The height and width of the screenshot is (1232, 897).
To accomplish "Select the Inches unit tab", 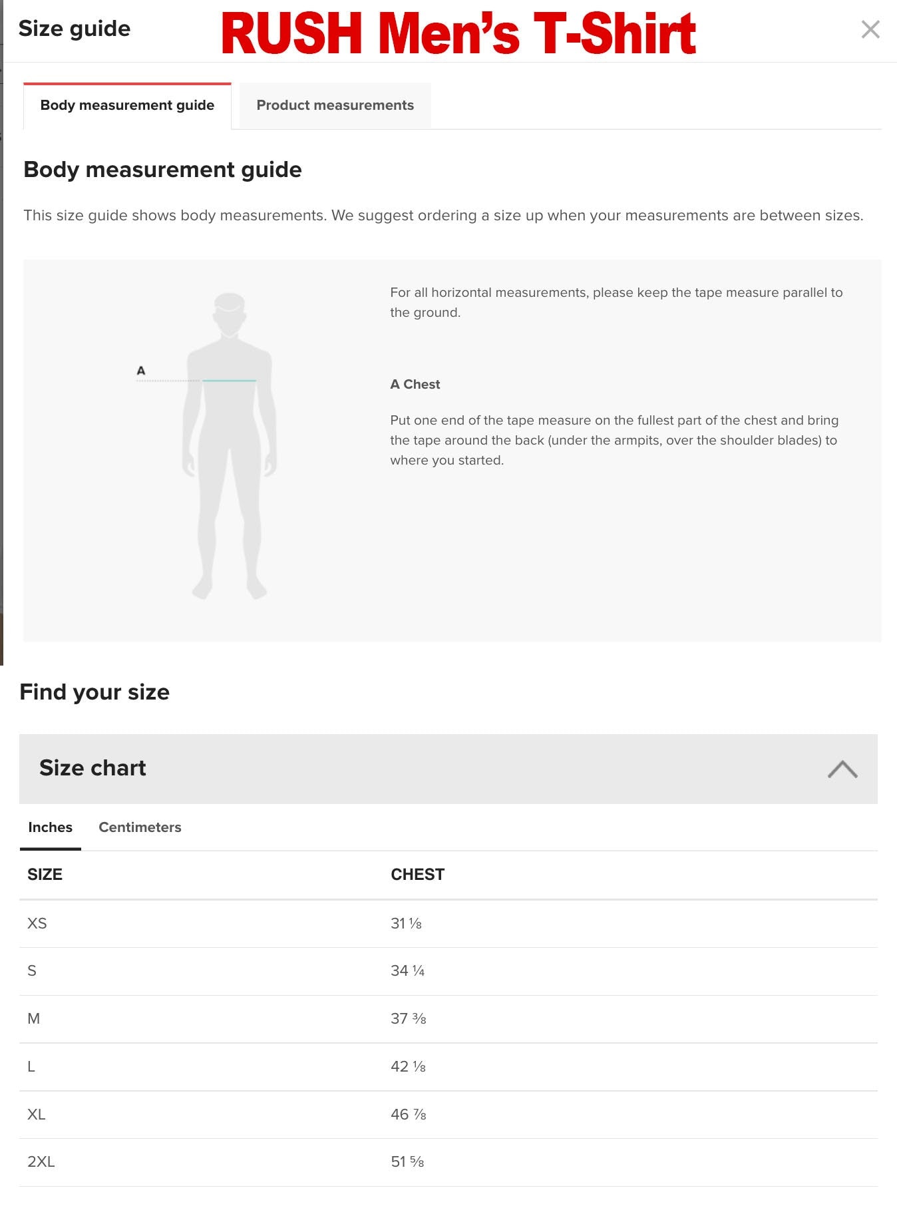I will tap(51, 827).
